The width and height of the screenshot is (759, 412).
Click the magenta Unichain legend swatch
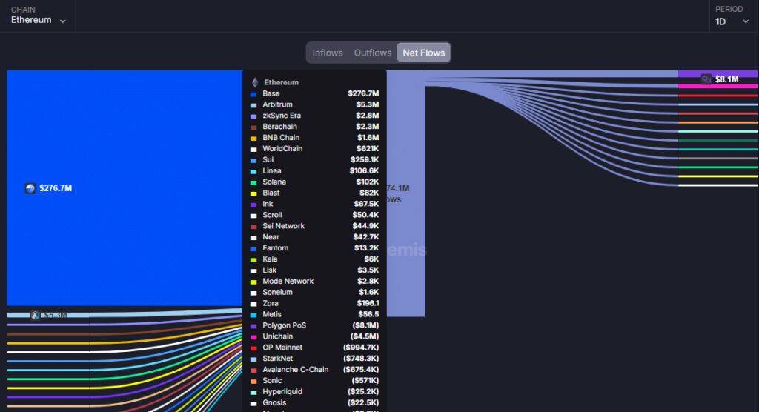pyautogui.click(x=253, y=337)
